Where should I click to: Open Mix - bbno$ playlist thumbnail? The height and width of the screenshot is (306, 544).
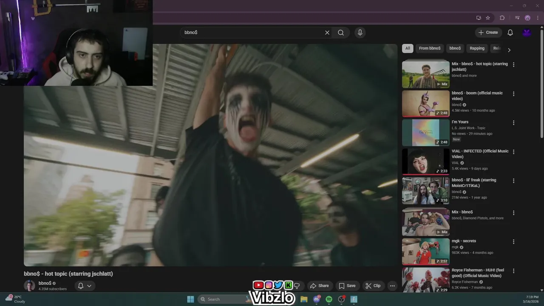point(425,222)
